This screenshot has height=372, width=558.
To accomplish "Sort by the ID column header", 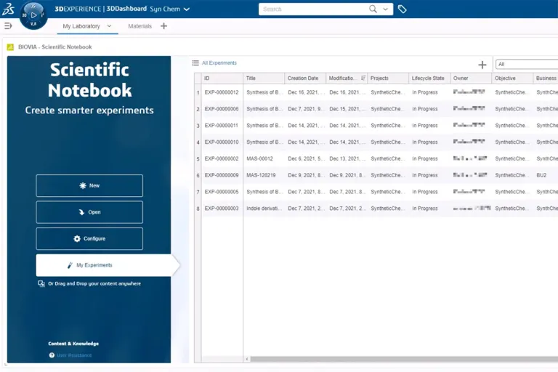I will (222, 78).
